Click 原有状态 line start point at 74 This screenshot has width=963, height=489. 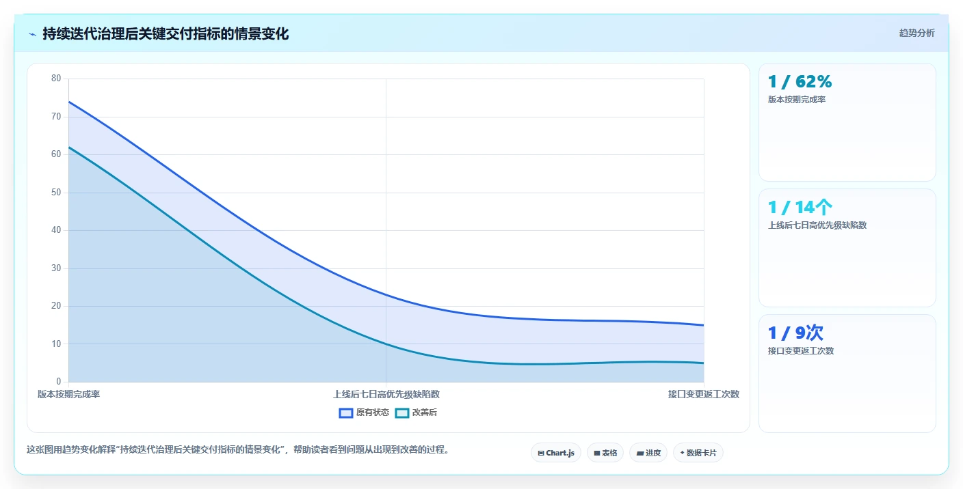click(69, 102)
